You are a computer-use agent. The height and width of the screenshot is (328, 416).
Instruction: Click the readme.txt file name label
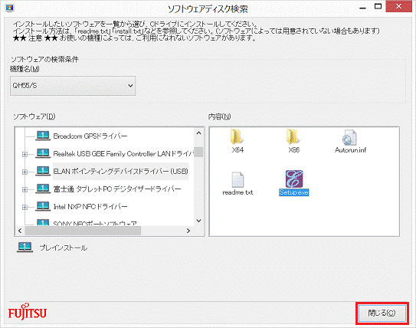(237, 192)
